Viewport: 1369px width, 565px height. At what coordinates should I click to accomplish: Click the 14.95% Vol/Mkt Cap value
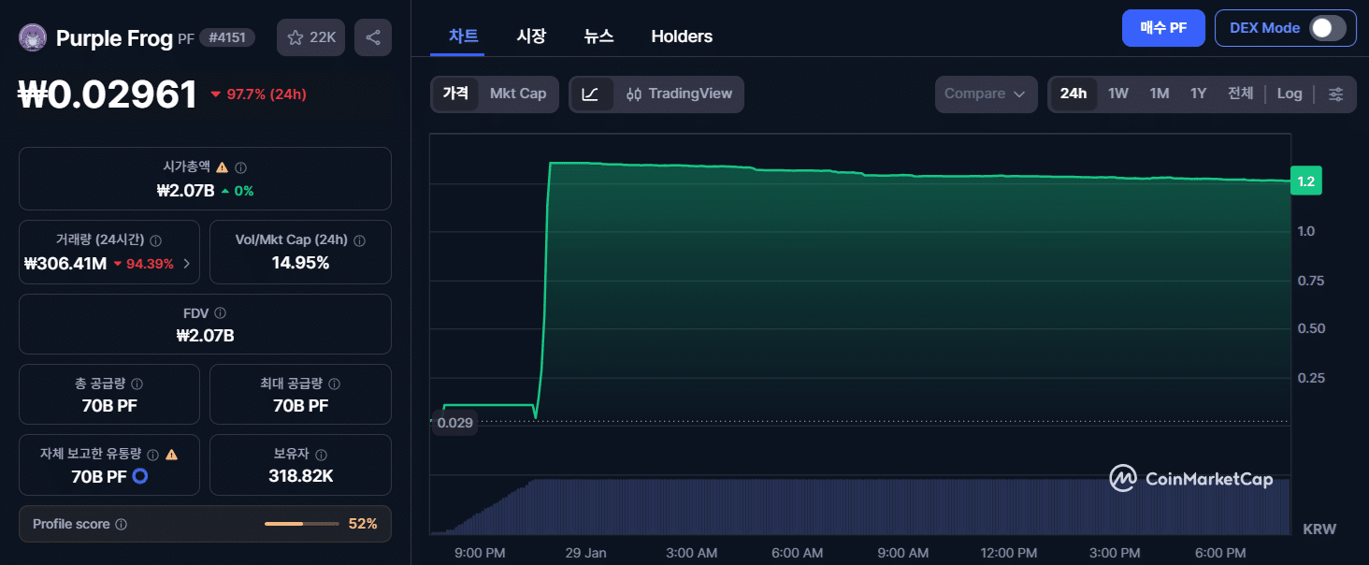(x=300, y=263)
